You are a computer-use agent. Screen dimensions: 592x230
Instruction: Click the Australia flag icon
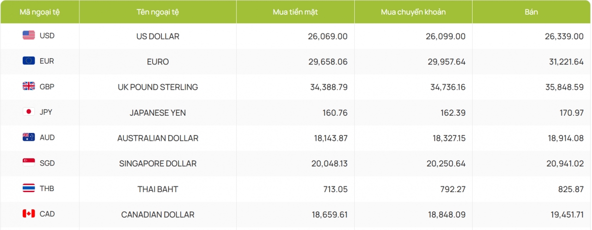29,137
